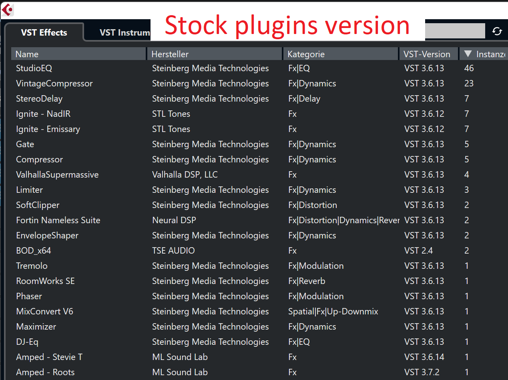508x380 pixels.
Task: Open the VST Instruments tab
Action: [124, 33]
